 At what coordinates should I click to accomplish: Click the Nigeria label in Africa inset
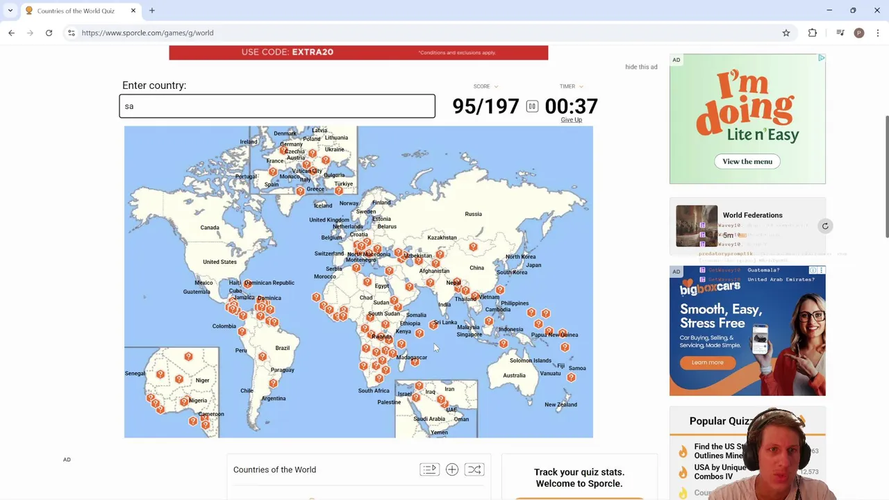(x=198, y=400)
